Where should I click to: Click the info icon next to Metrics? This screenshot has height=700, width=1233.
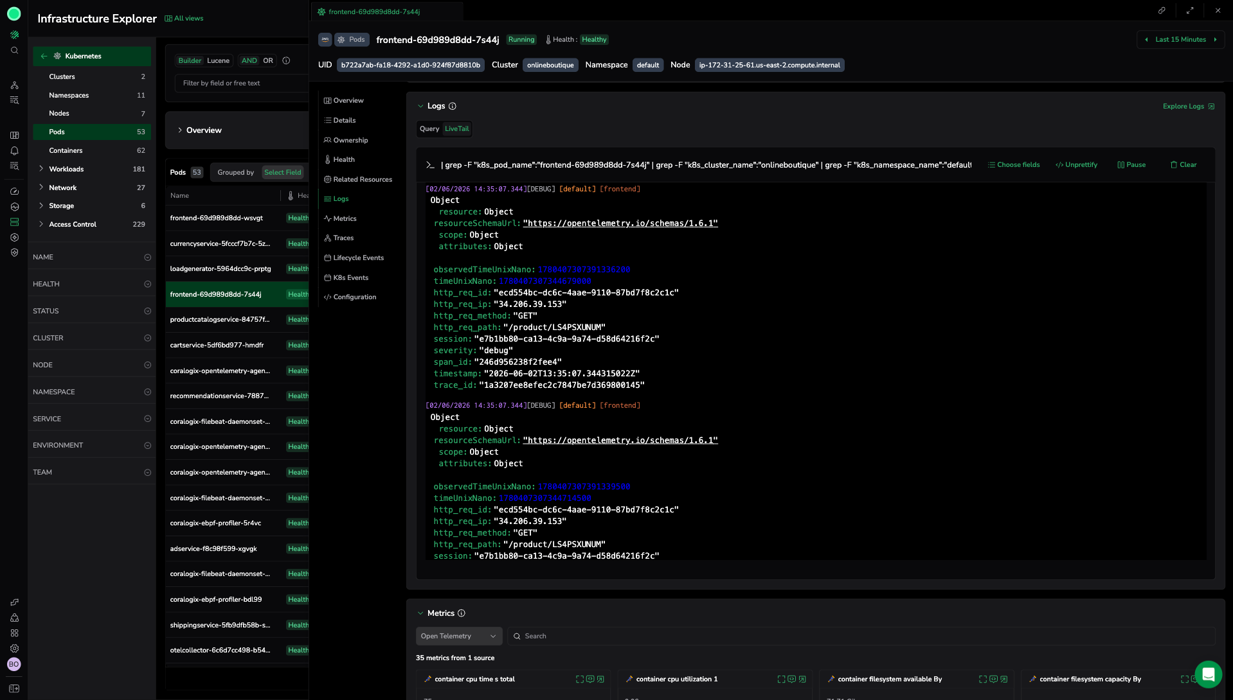pyautogui.click(x=461, y=614)
